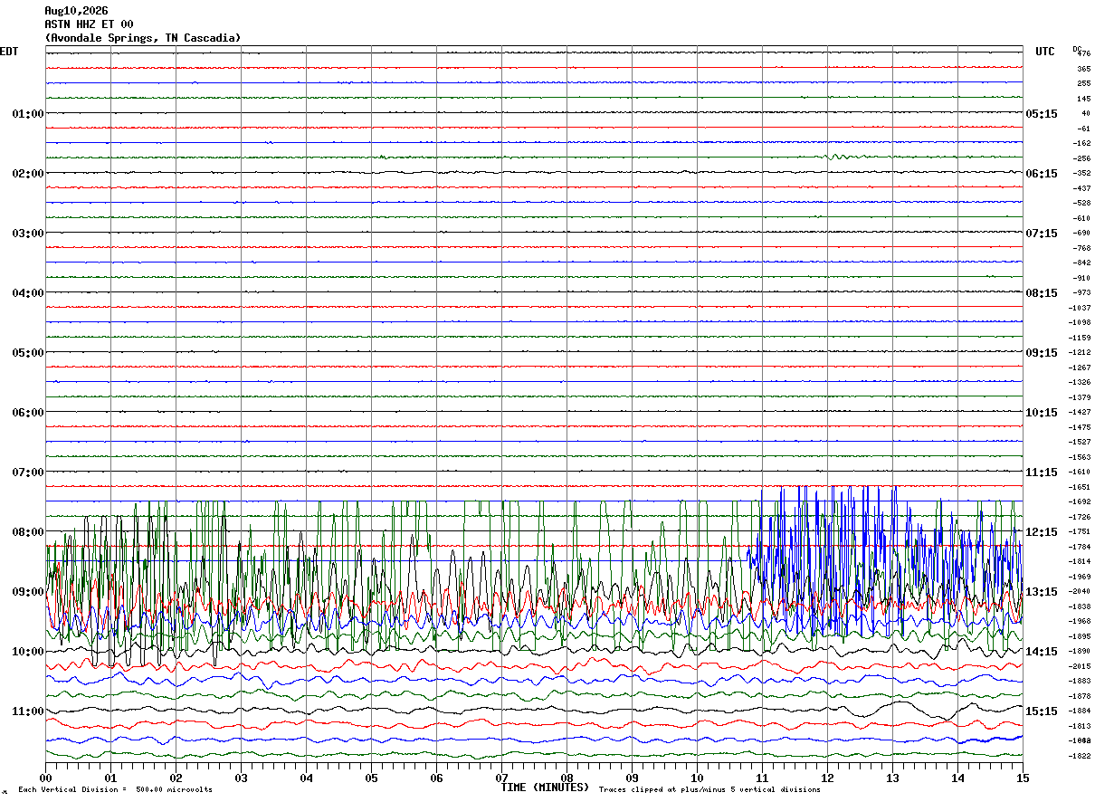Image resolution: width=1095 pixels, height=802 pixels.
Task: Click DC offset value "-1651"
Action: 1081,487
